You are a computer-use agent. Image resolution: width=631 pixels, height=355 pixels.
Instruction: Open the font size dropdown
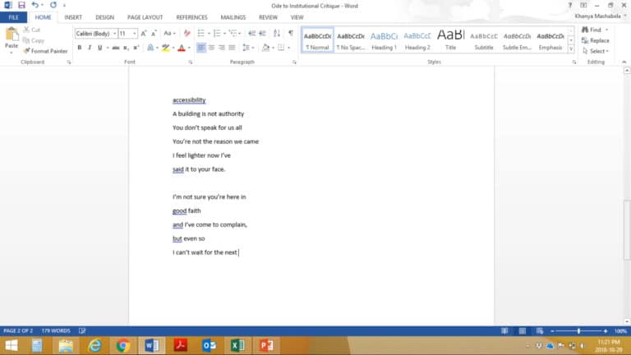[x=134, y=34]
